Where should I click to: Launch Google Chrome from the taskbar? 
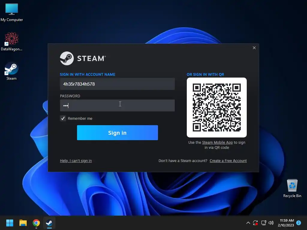point(36,223)
